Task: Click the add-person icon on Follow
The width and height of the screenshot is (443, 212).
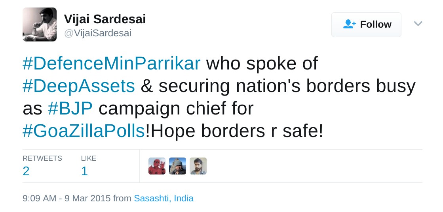Action: pyautogui.click(x=350, y=24)
